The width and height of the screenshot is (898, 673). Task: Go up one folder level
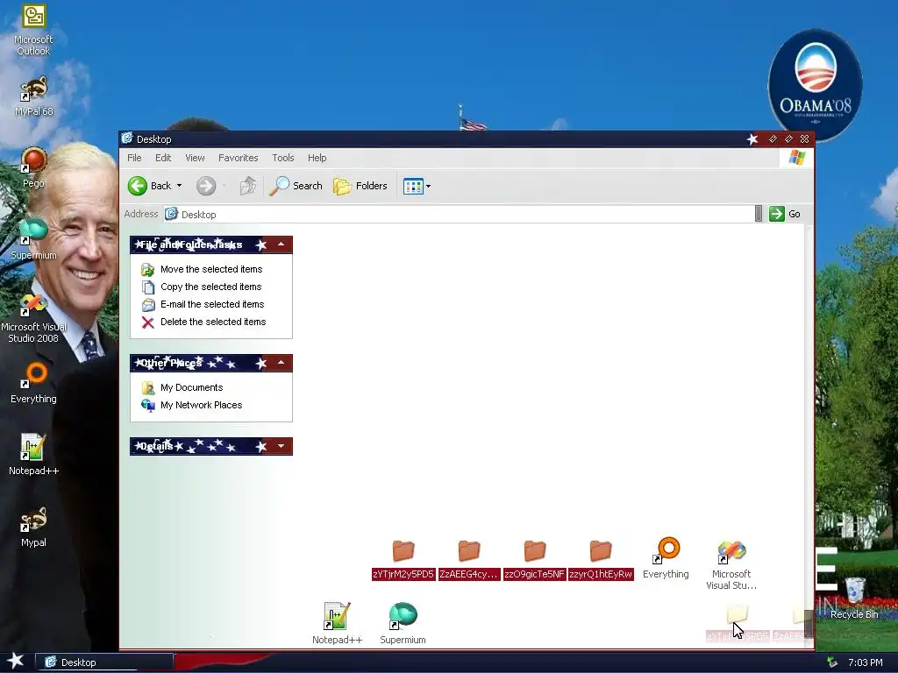point(248,186)
